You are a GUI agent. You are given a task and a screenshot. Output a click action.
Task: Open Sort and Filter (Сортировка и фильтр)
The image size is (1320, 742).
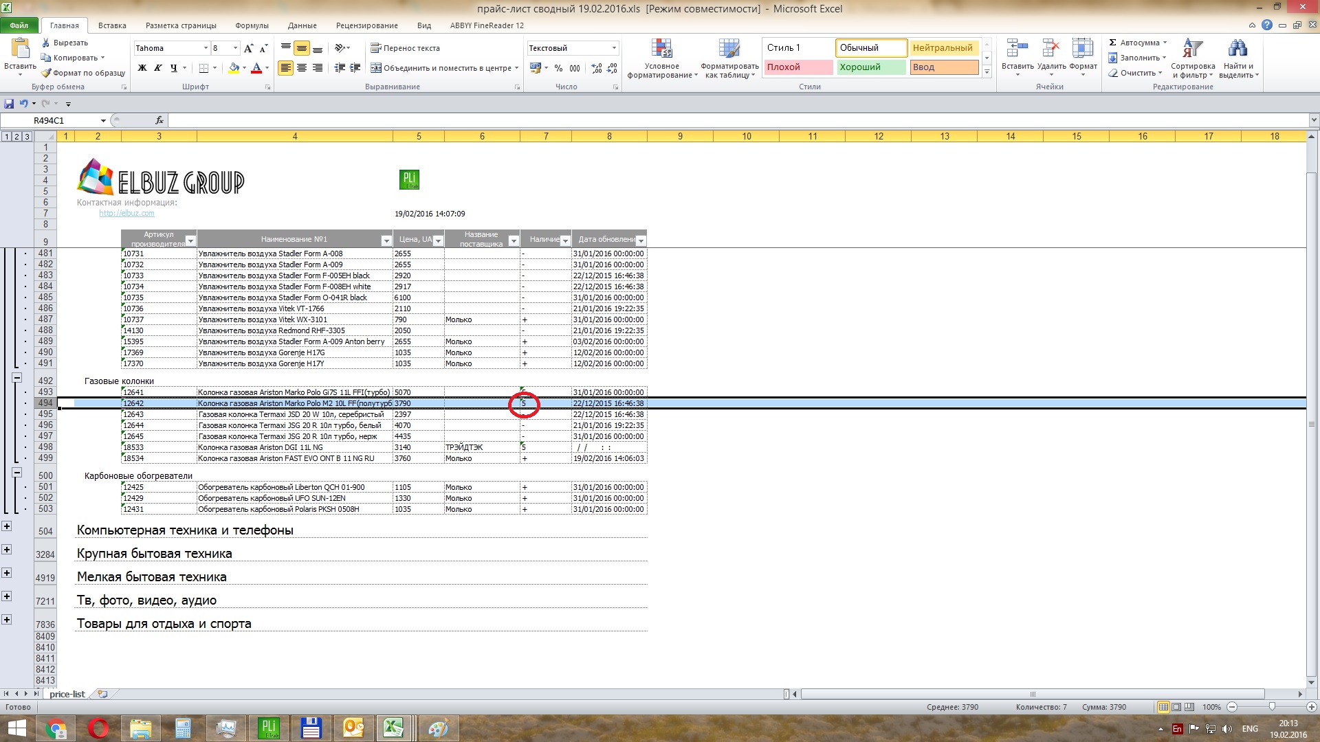[x=1193, y=58]
